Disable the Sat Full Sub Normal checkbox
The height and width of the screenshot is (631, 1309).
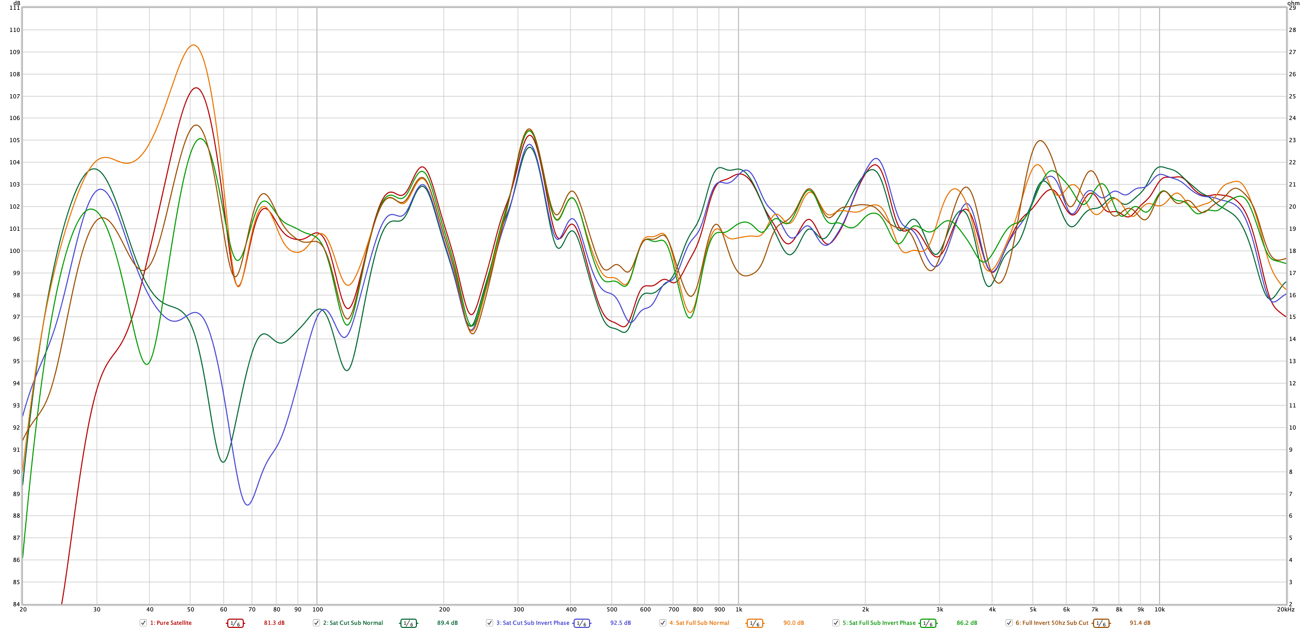663,623
